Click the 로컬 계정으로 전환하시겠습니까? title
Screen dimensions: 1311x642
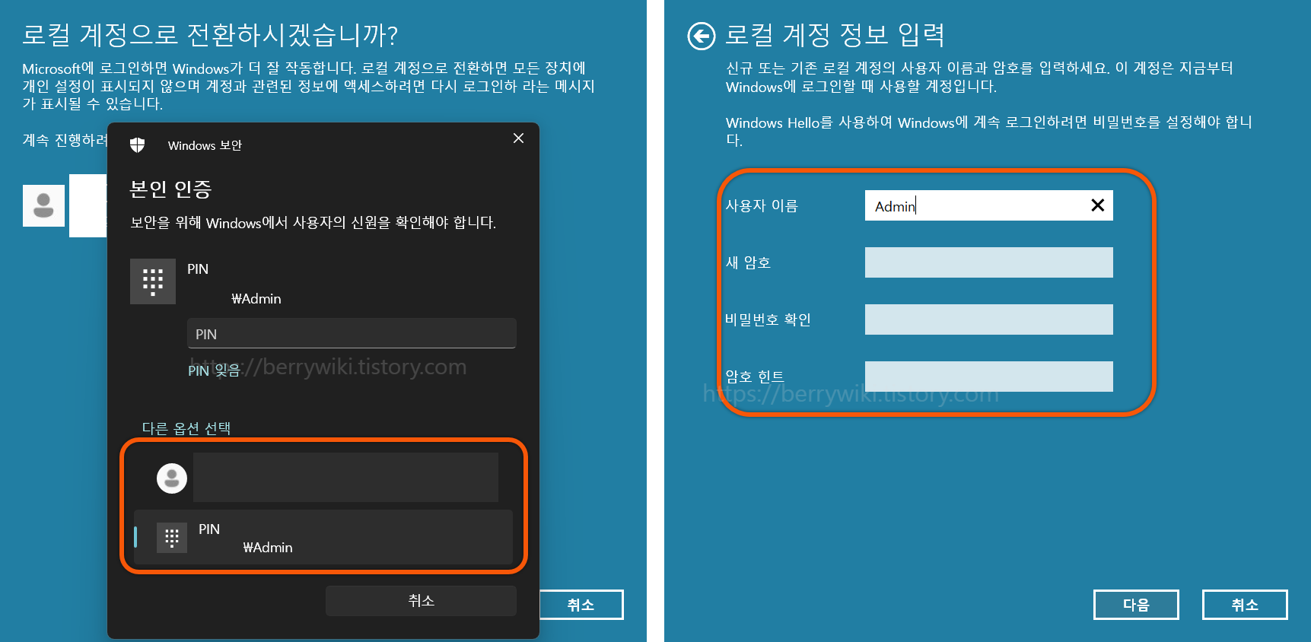[x=211, y=34]
